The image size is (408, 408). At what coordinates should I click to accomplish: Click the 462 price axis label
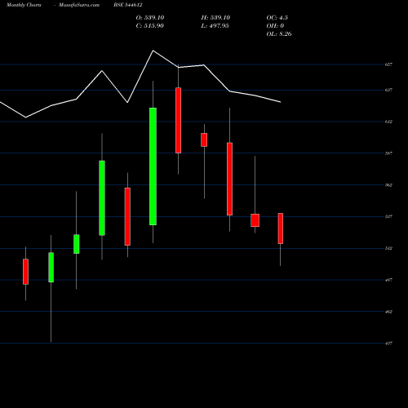tap(388, 312)
